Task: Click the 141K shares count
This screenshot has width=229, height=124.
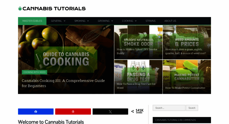Action: (x=139, y=111)
